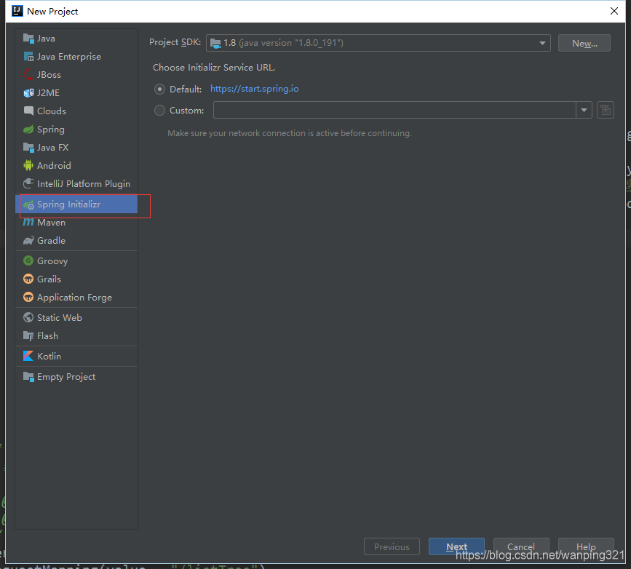The image size is (631, 569).
Task: Select the Grails entry text
Action: point(49,279)
